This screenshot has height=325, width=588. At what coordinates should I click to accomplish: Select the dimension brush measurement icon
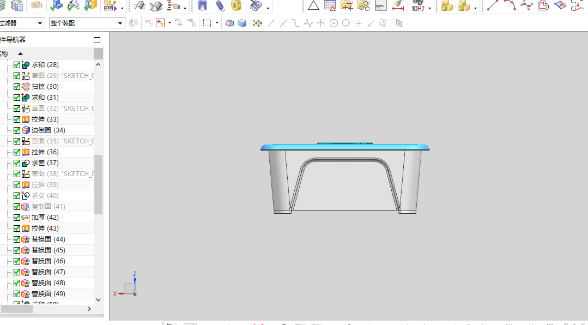(x=397, y=5)
